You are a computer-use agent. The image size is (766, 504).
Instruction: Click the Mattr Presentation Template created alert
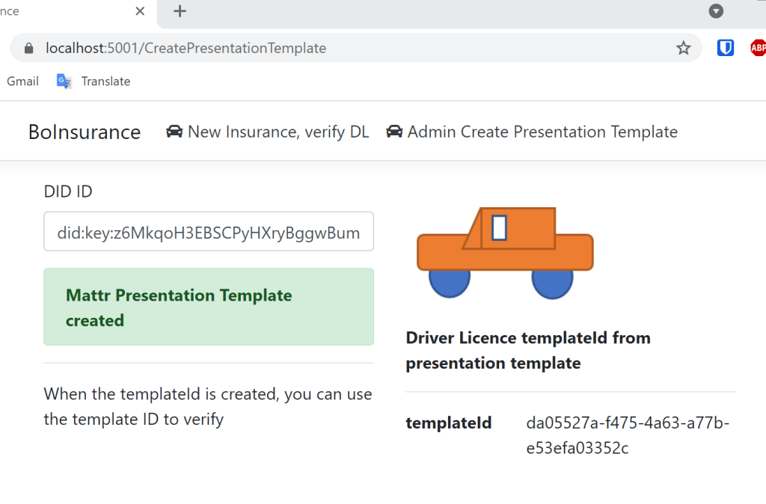pyautogui.click(x=209, y=307)
